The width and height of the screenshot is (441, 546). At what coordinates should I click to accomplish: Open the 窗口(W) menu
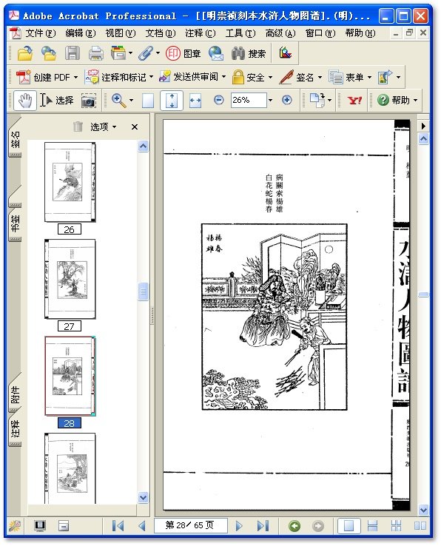point(321,33)
